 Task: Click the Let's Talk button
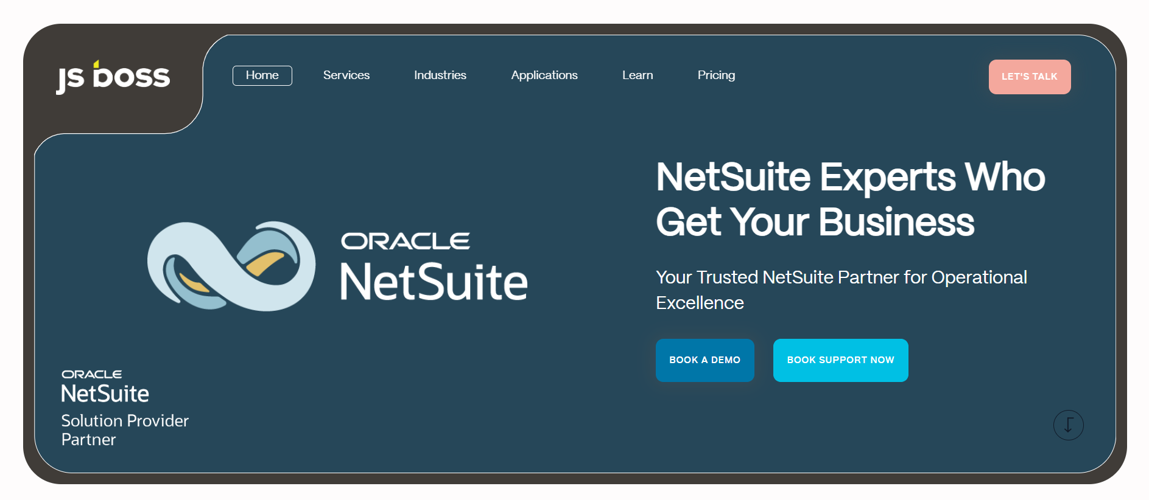click(x=1030, y=77)
